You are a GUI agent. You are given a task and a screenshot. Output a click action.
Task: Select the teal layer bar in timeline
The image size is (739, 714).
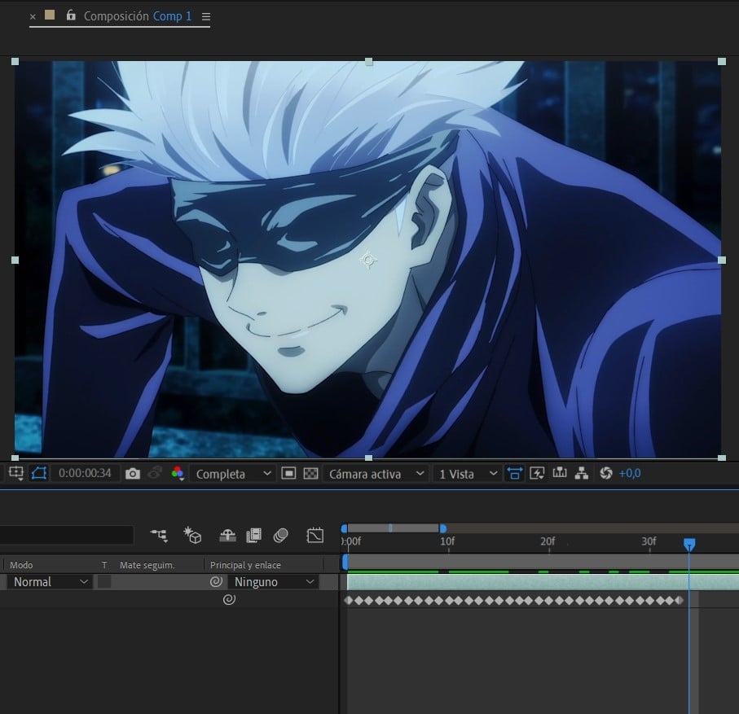[543, 582]
